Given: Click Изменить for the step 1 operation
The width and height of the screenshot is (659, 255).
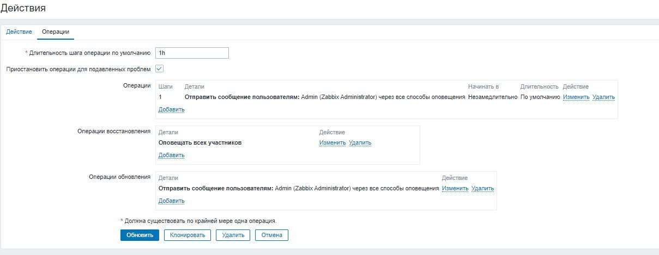Looking at the screenshot, I should coord(576,97).
